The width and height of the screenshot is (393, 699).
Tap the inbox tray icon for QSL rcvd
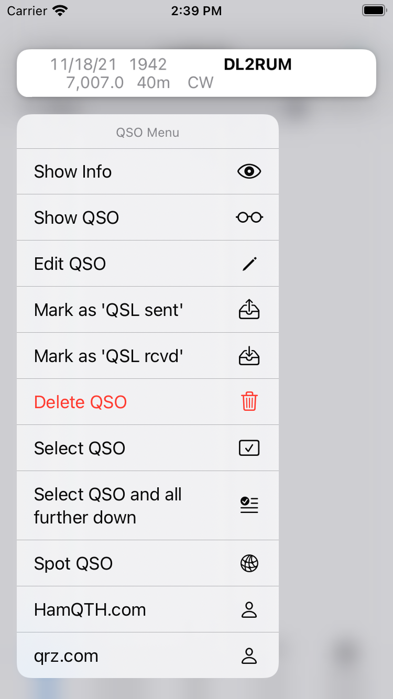(249, 356)
